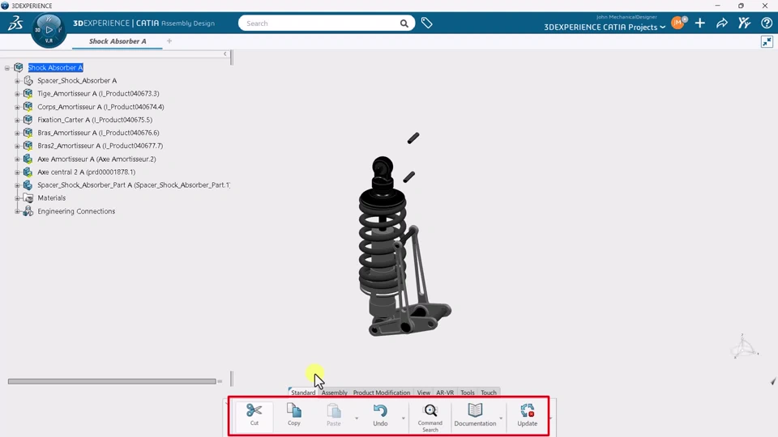Click the Engineering Connections node icon

pos(28,211)
